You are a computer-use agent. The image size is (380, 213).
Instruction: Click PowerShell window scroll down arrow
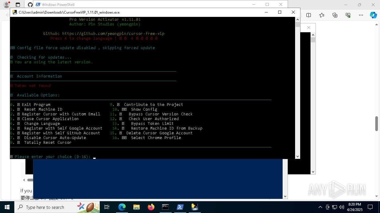pyautogui.click(x=285, y=196)
